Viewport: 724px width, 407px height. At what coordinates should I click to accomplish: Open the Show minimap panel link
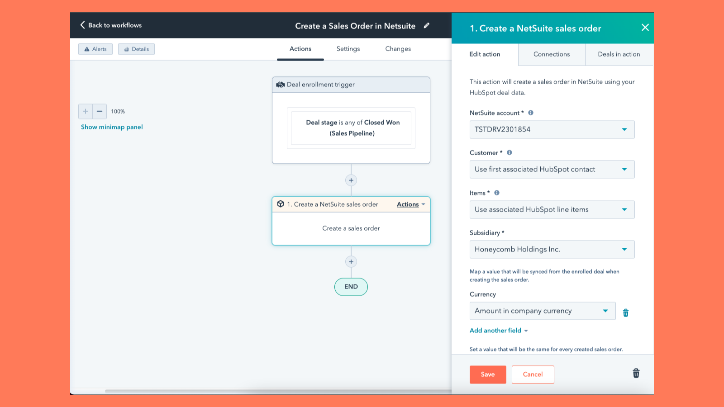coord(111,127)
